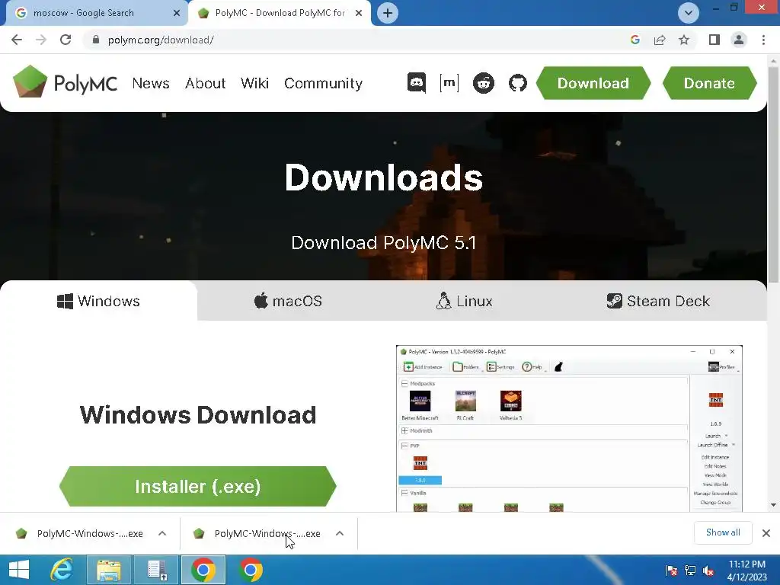The image size is (780, 585).
Task: Open the Community page link
Action: [x=323, y=83]
